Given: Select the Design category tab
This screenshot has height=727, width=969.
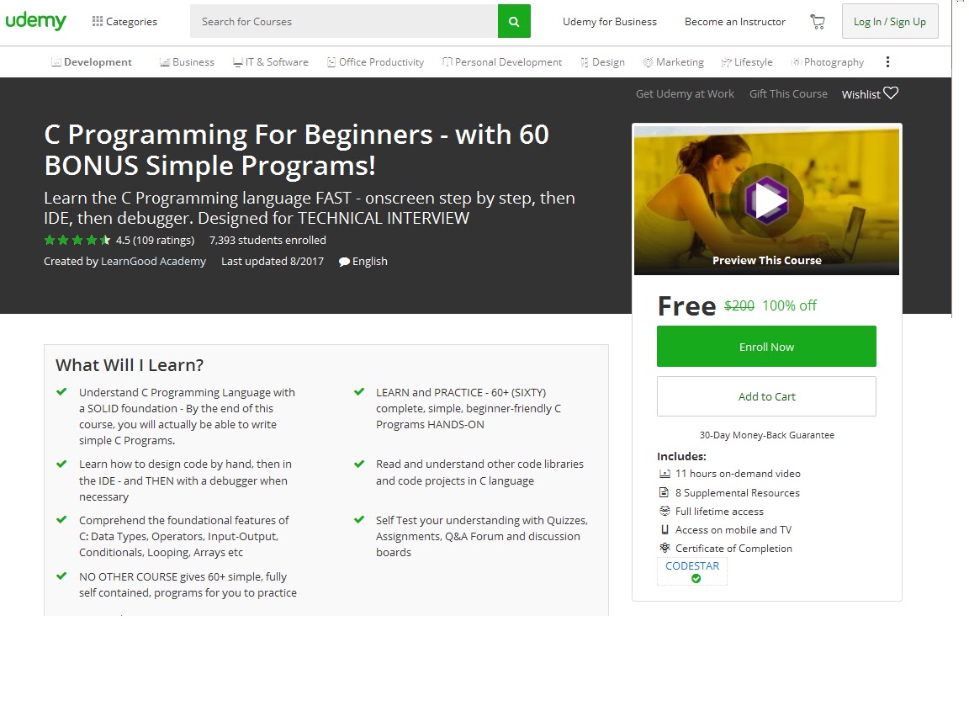Looking at the screenshot, I should (602, 61).
